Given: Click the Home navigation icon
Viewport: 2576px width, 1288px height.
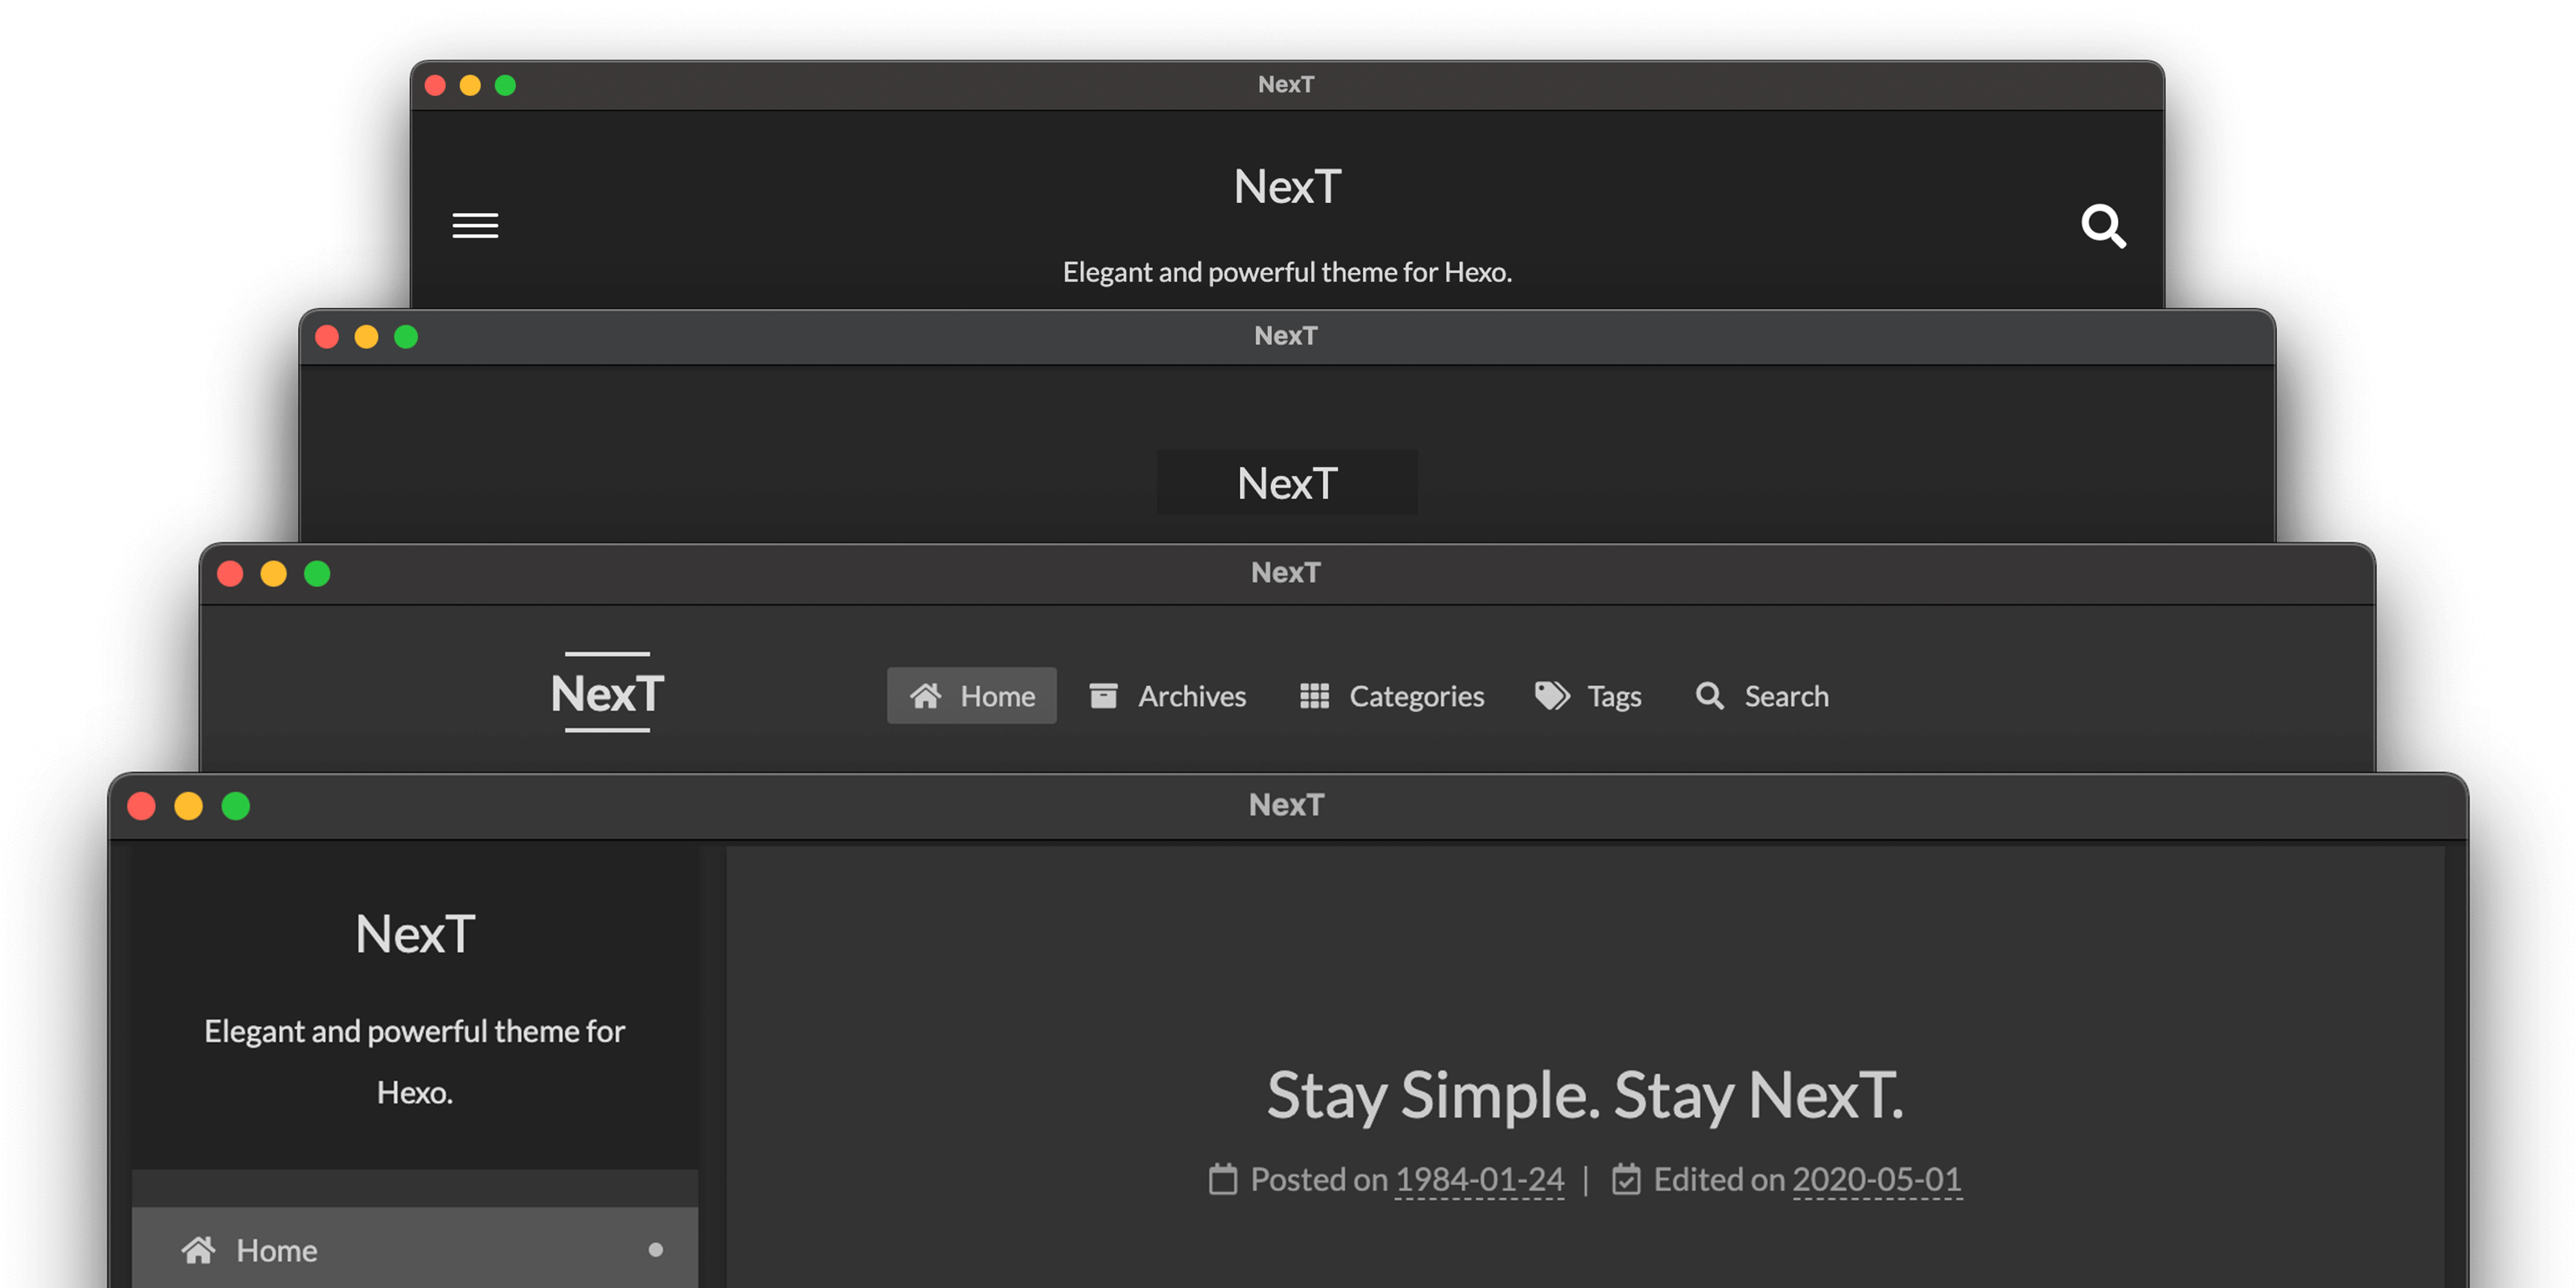Looking at the screenshot, I should (x=925, y=693).
